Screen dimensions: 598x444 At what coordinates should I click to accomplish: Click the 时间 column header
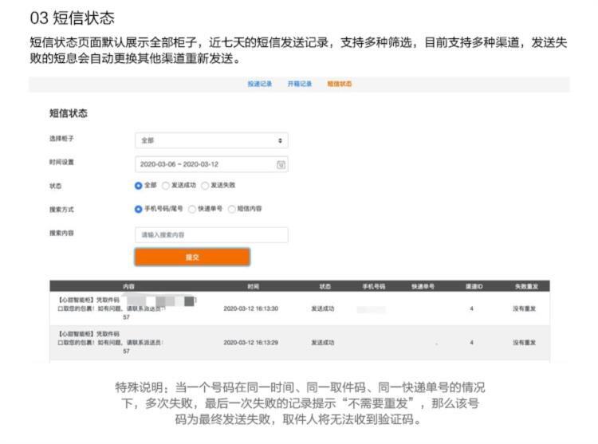[x=254, y=285]
